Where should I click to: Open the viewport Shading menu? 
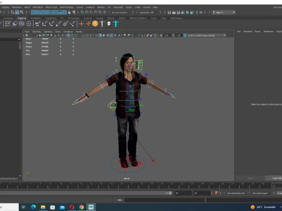click(36, 32)
